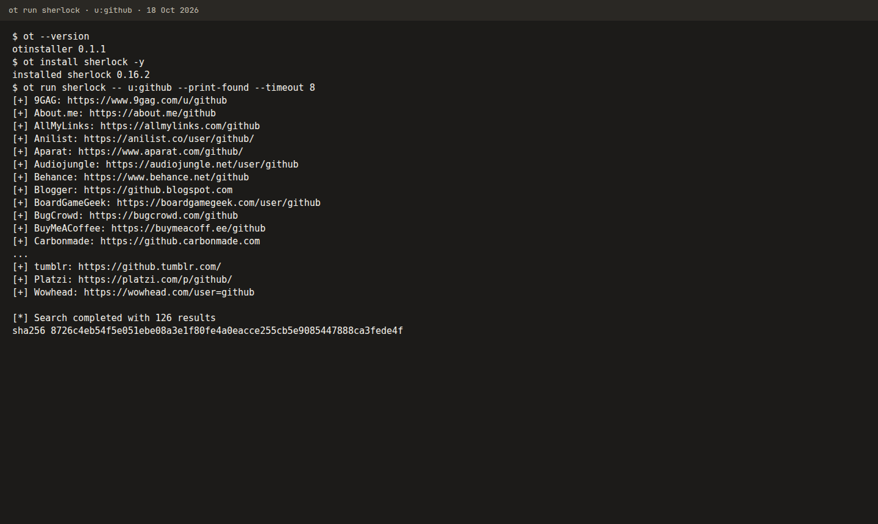Click the 'installed sherlock 0.16.2' line
The width and height of the screenshot is (878, 524).
81,75
